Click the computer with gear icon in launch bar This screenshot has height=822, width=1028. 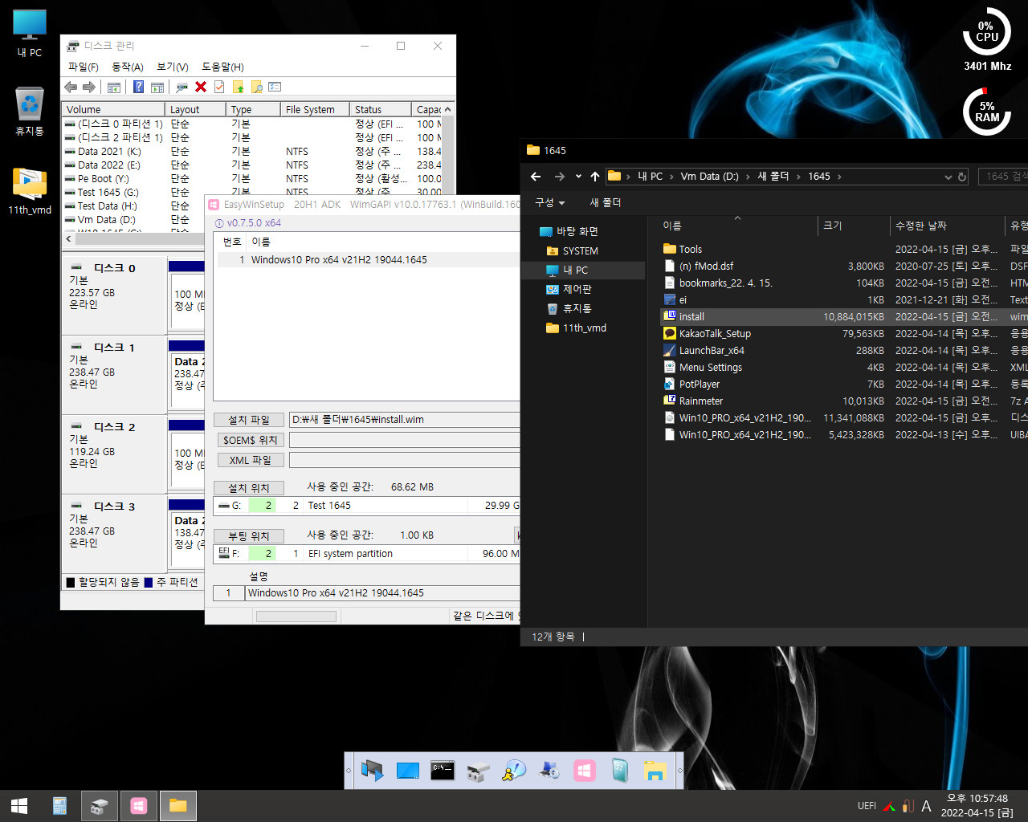pos(549,771)
